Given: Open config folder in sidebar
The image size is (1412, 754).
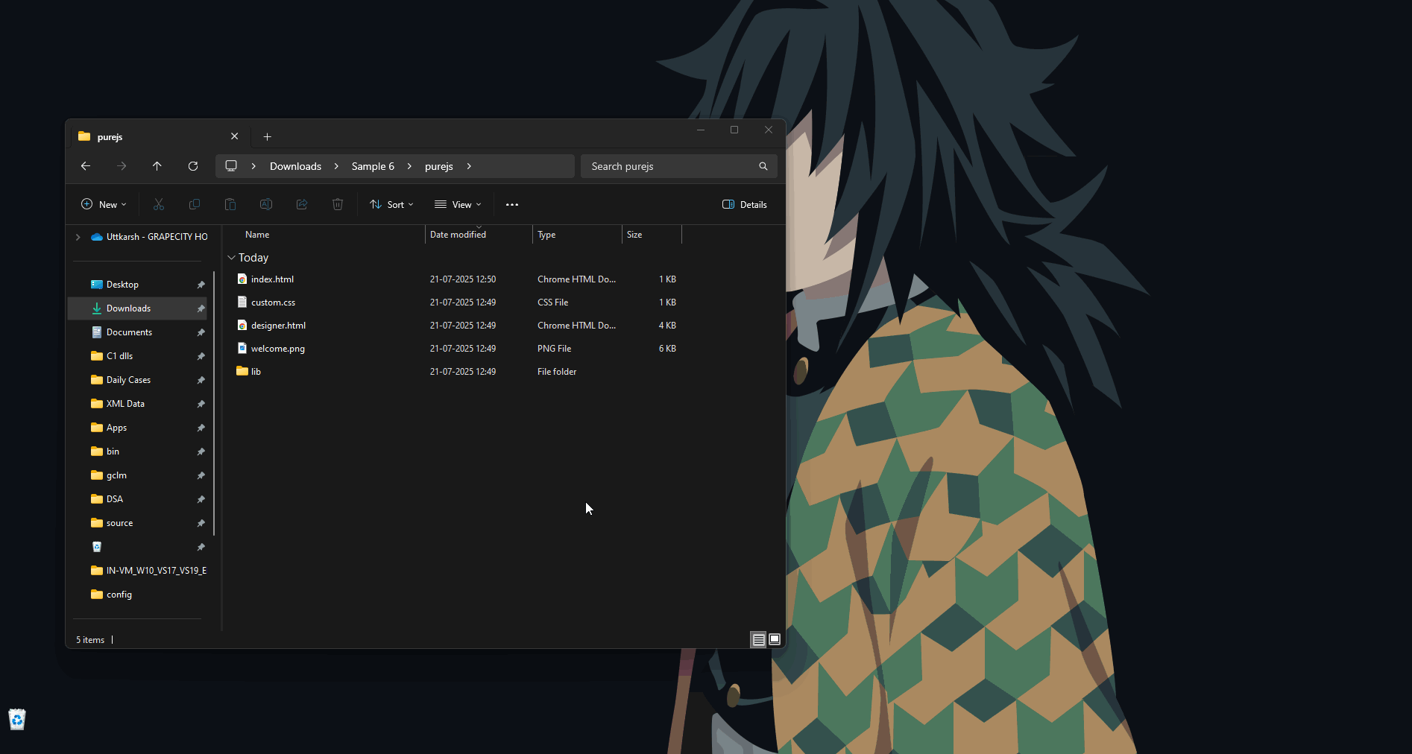Looking at the screenshot, I should click(137, 595).
